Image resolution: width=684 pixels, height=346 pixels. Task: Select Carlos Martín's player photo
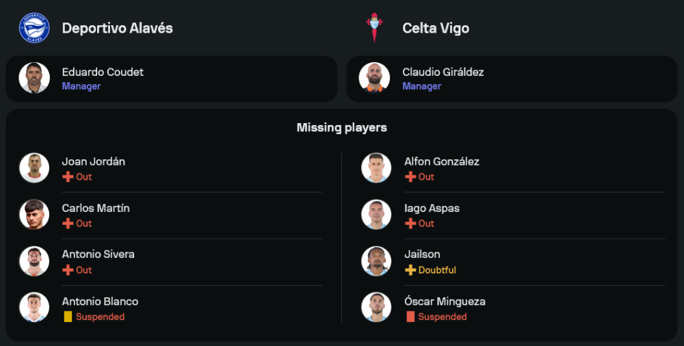pyautogui.click(x=34, y=214)
